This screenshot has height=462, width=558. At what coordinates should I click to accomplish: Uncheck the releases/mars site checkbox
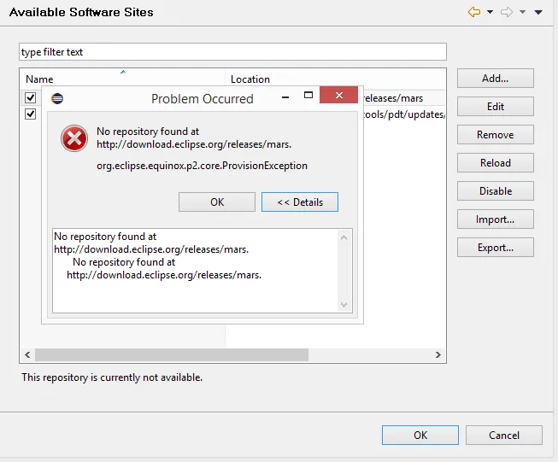30,97
